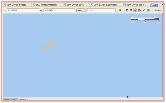Select the marquee zoom tool

tap(140, 10)
